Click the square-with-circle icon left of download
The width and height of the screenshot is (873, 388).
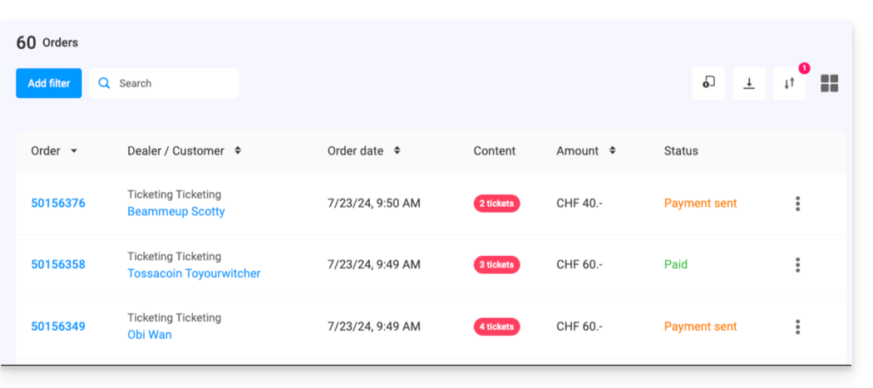click(708, 83)
